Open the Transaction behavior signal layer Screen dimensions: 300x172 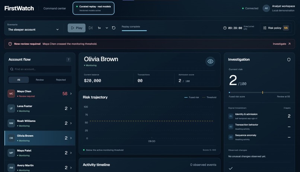pyautogui.click(x=259, y=127)
